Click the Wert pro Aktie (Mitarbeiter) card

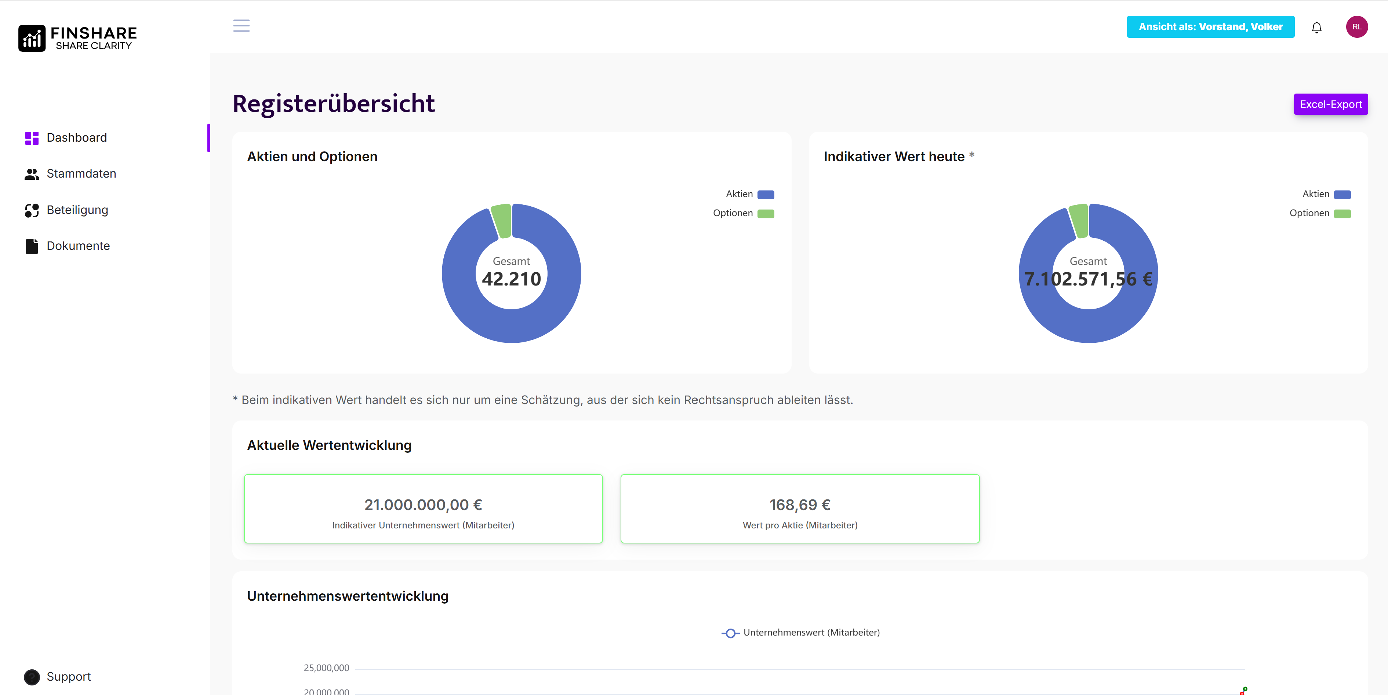coord(800,509)
